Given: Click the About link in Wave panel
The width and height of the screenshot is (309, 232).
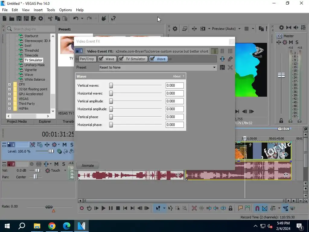Looking at the screenshot, I should coord(177,76).
